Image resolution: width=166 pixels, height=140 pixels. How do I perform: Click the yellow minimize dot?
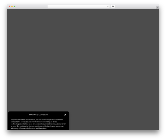[x=12, y=6]
